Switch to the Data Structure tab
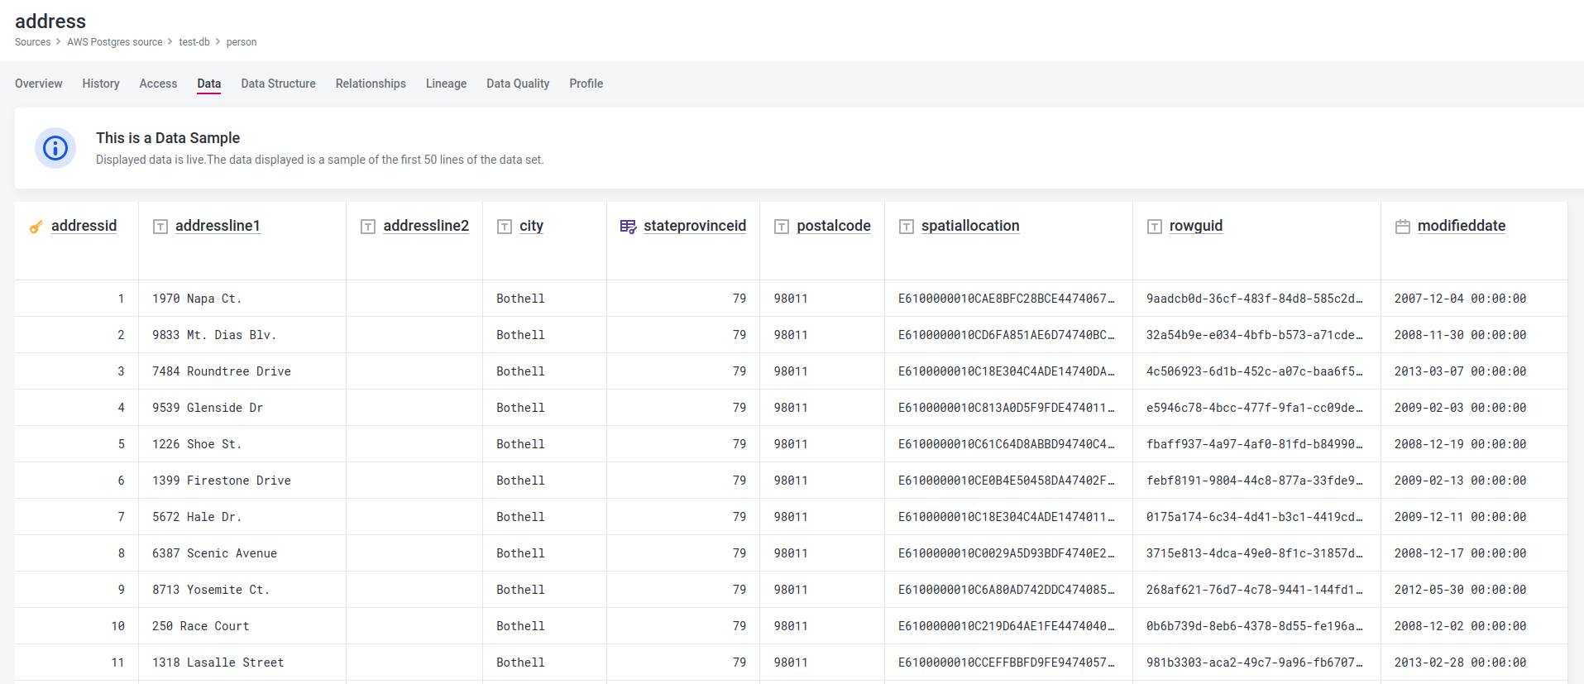The image size is (1584, 684). point(278,84)
